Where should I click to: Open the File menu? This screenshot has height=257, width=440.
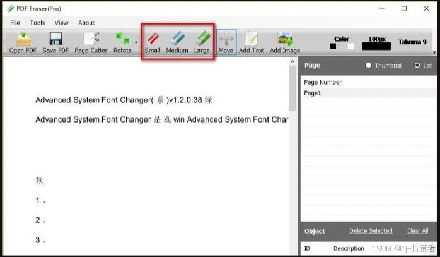tap(15, 23)
